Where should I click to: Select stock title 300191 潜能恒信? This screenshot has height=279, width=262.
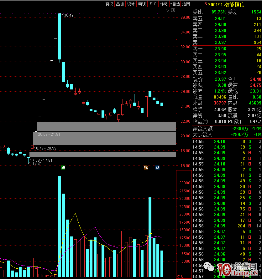(x=226, y=5)
